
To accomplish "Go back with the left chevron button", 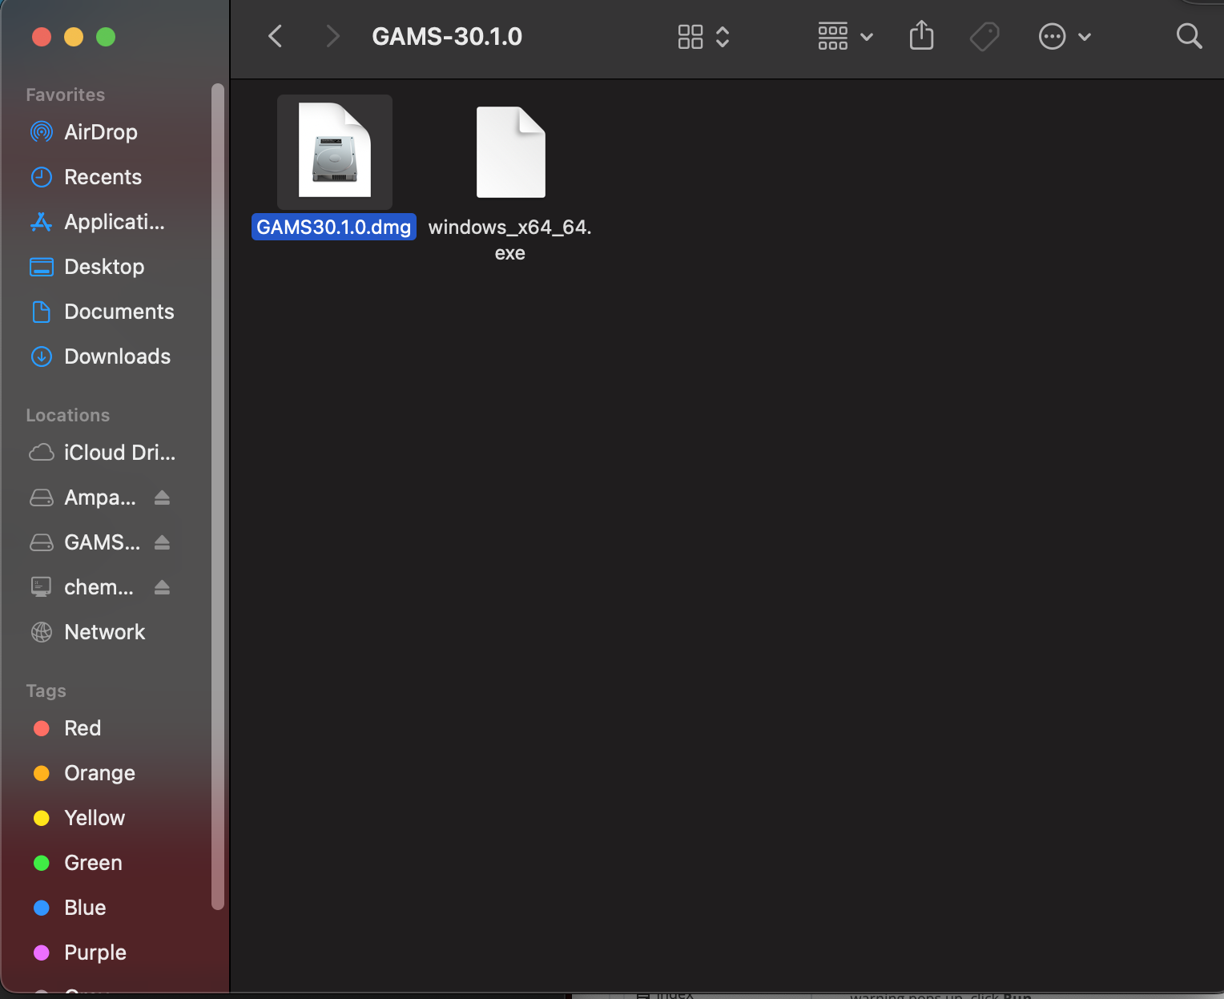I will (x=275, y=36).
